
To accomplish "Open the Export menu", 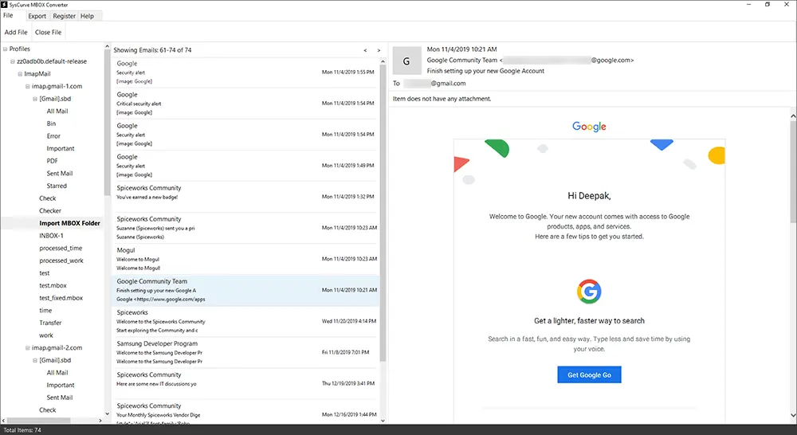I will tap(37, 16).
